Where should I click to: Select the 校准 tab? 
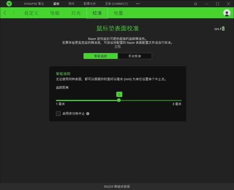pyautogui.click(x=97, y=13)
